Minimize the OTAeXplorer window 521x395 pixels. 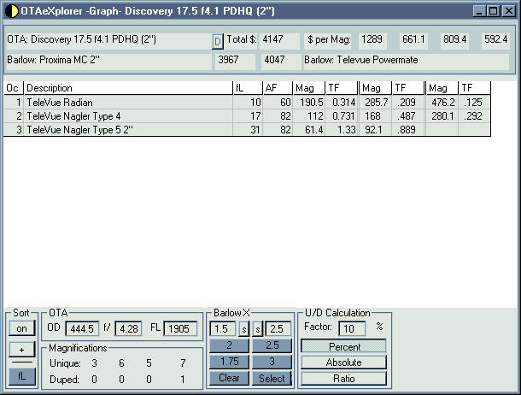pos(479,11)
